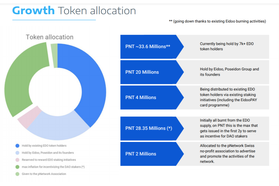Select legend text 'Hold by Eidoo, Poseidon and its founders'
Screen dimensions: 279x186
coord(48,153)
